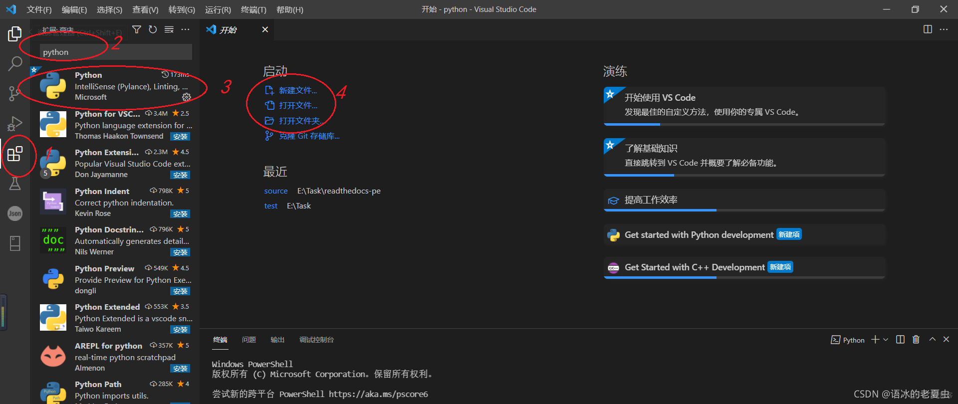
Task: Open the Json activity bar icon
Action: 15,213
